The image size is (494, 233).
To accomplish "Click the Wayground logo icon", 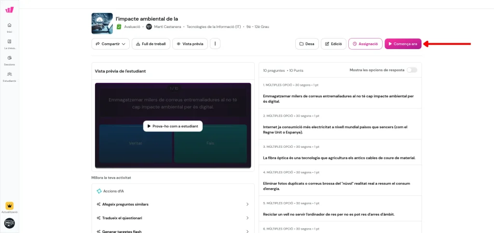I will [10, 10].
